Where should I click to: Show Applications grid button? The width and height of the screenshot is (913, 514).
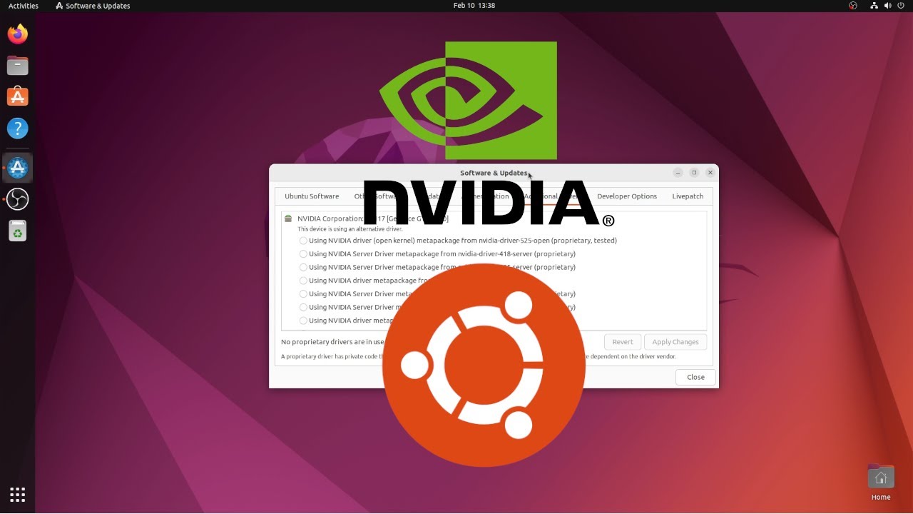(18, 494)
